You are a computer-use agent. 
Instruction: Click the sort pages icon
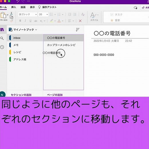(78, 30)
